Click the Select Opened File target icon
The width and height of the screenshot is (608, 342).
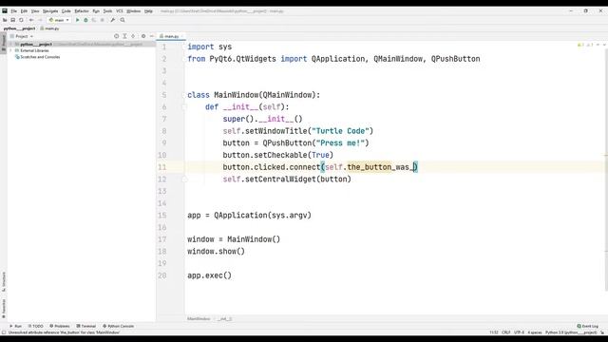tap(116, 36)
